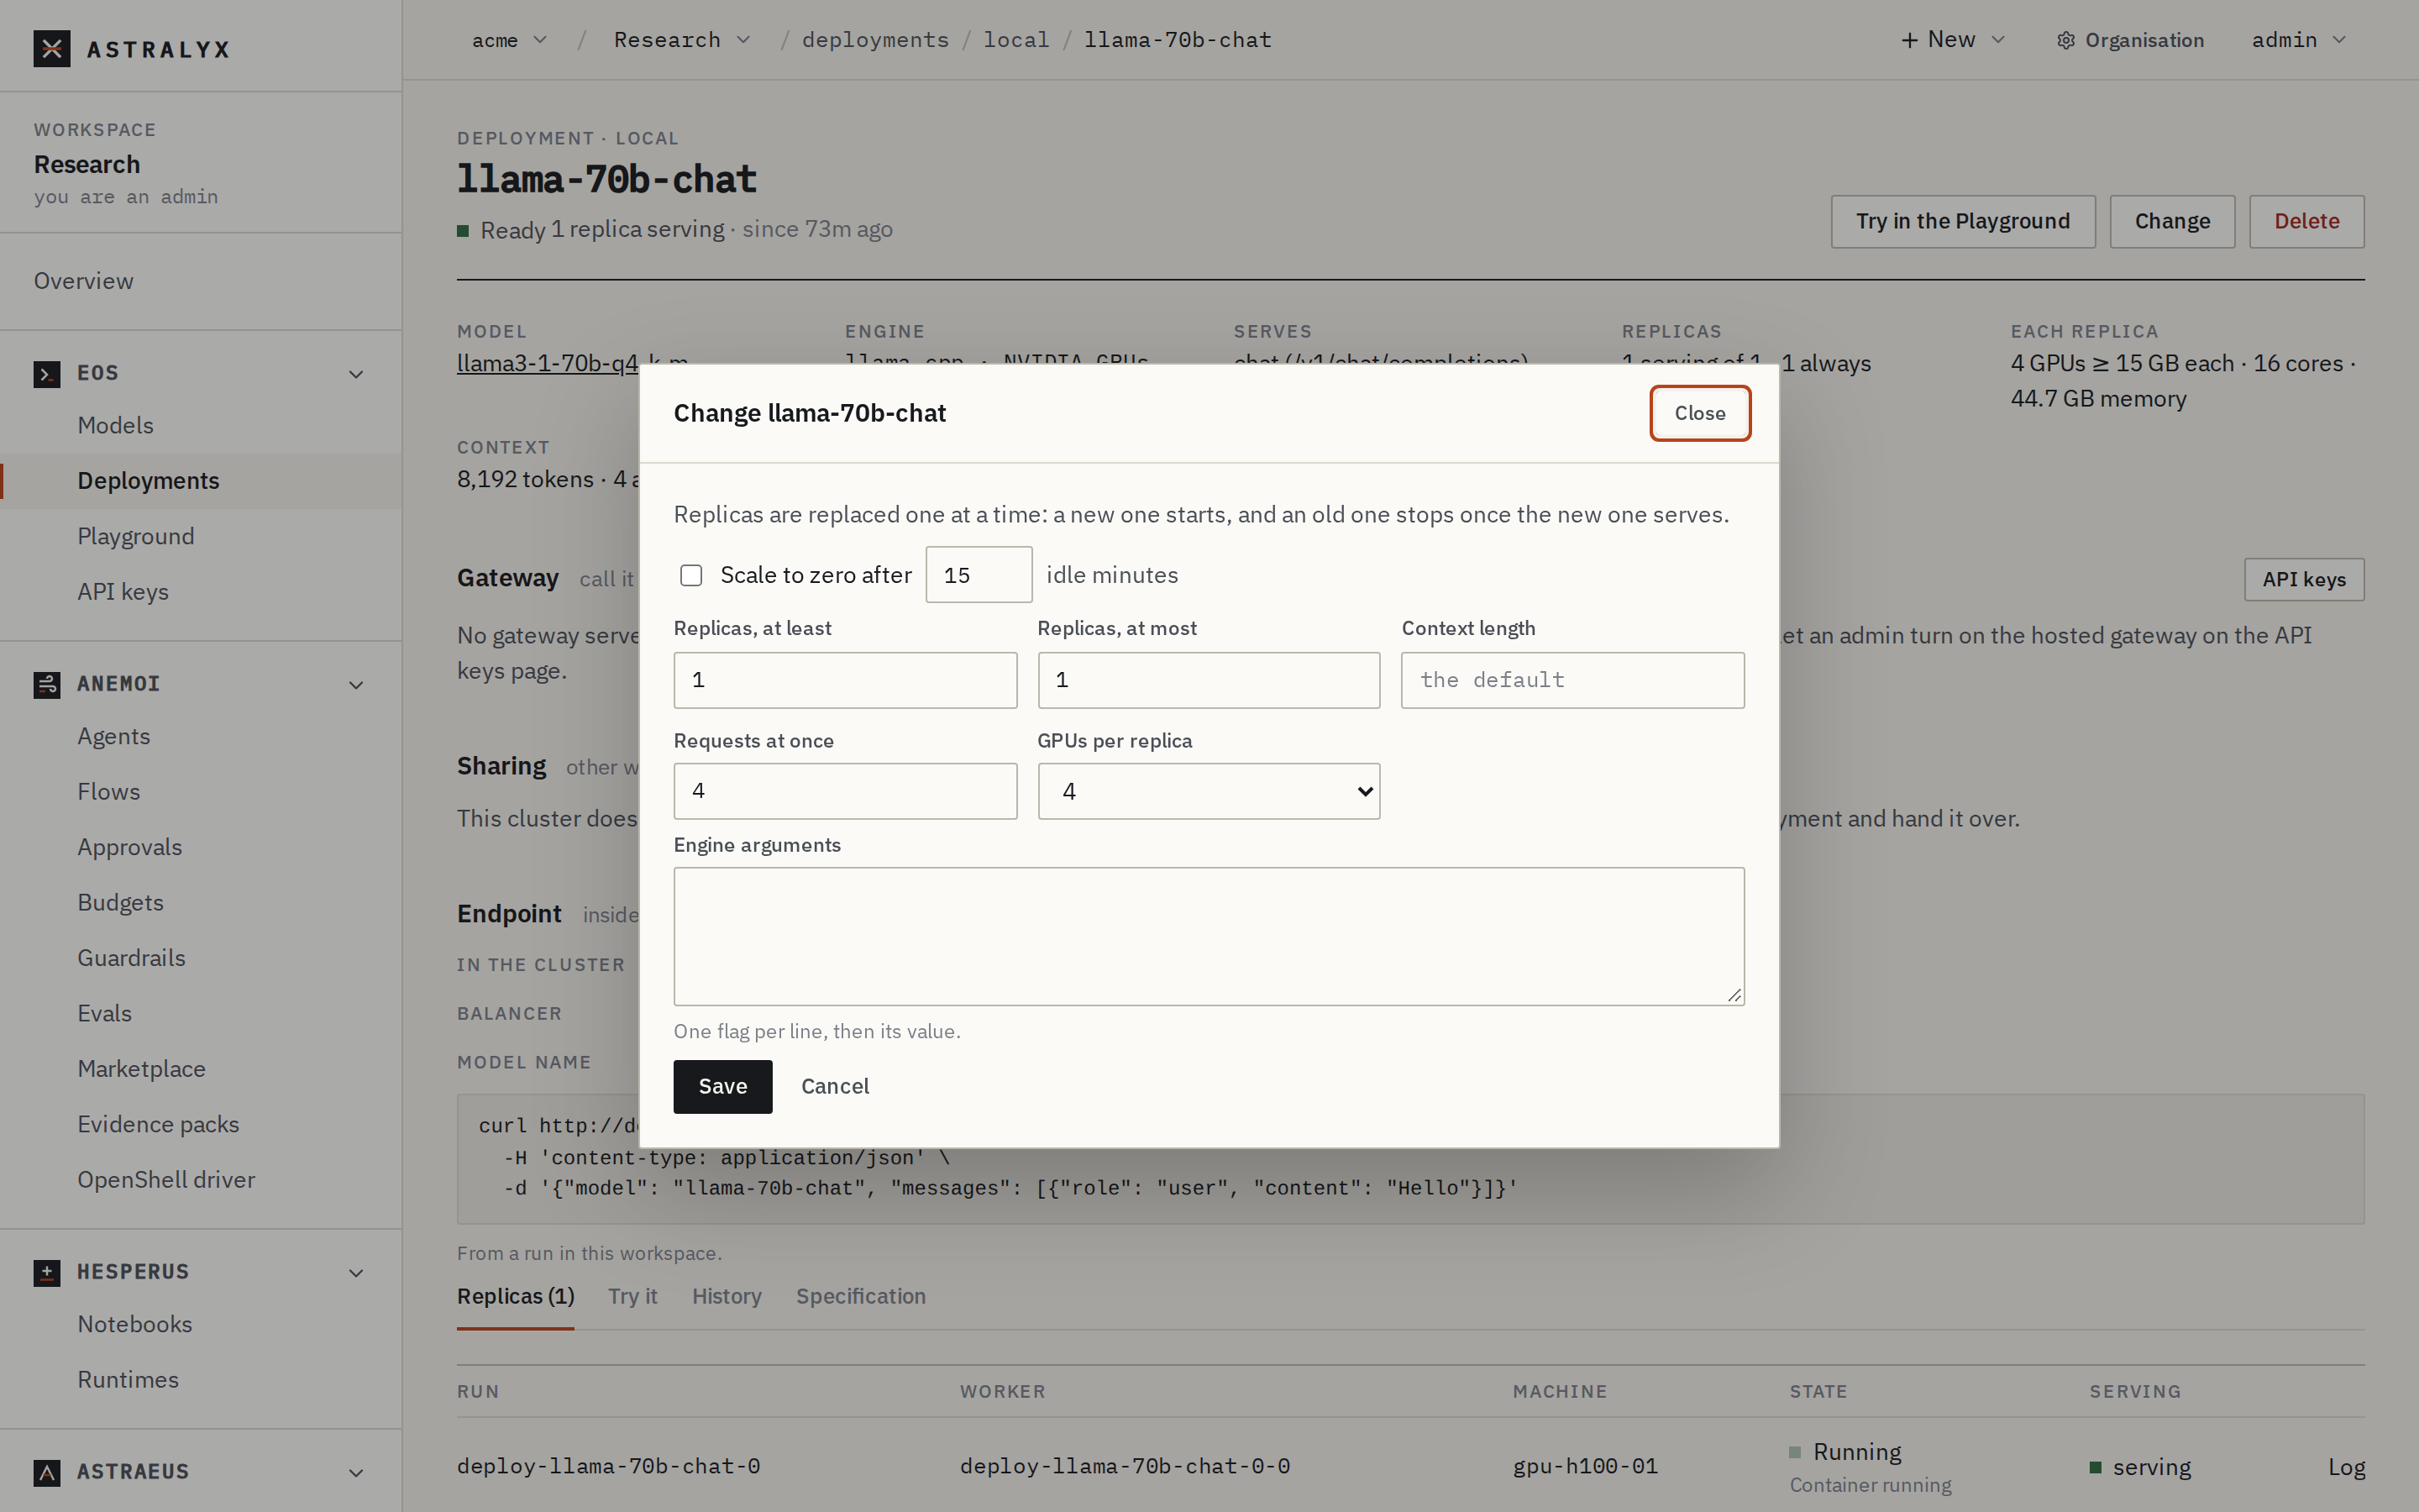The width and height of the screenshot is (2419, 1512).
Task: Click the plus icon next to New
Action: tap(1909, 40)
